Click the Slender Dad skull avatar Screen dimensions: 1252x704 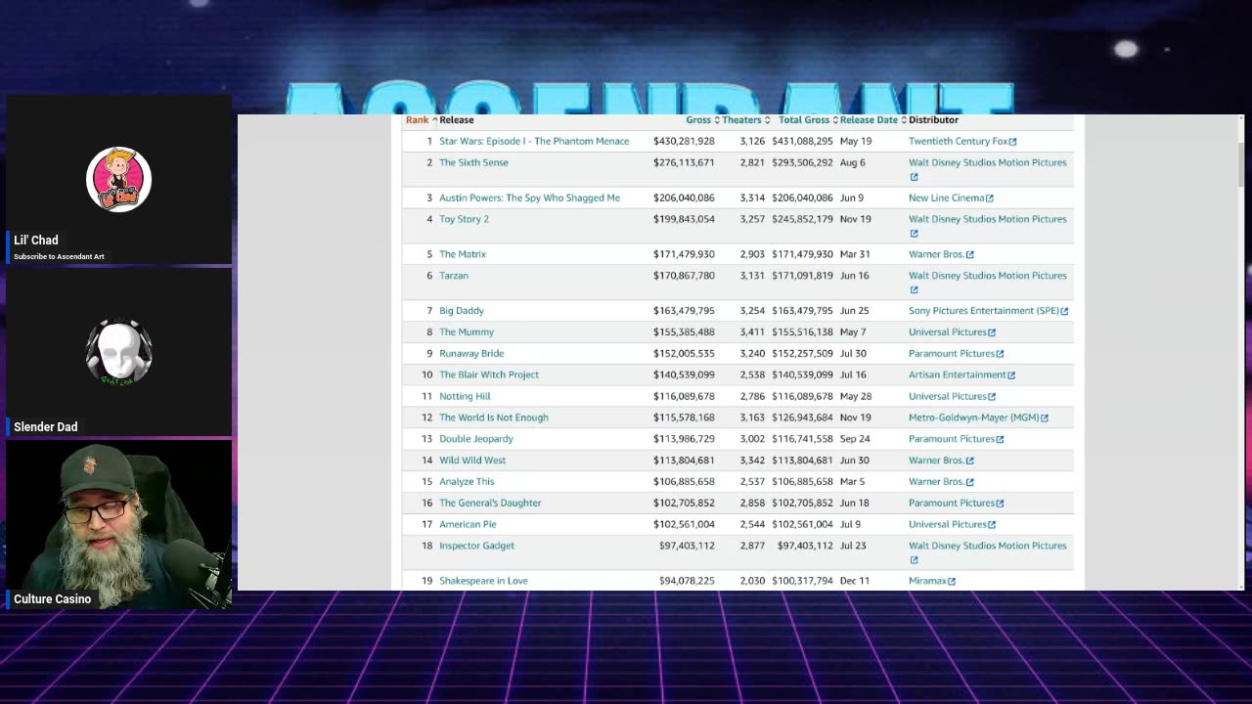(x=118, y=352)
